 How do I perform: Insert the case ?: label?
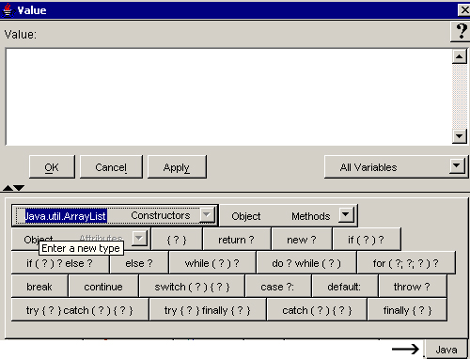pyautogui.click(x=278, y=287)
